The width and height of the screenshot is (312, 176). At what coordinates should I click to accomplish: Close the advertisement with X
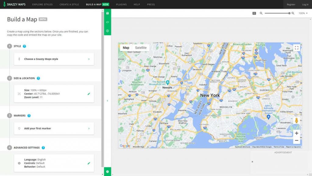coord(252,162)
